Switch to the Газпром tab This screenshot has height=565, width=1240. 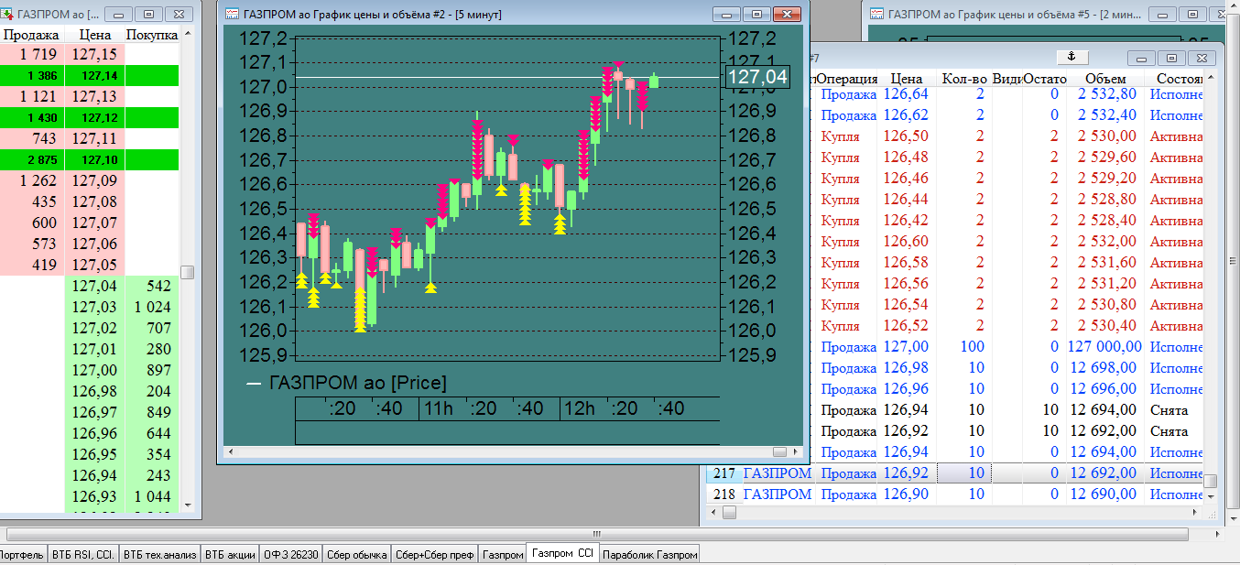coord(503,554)
